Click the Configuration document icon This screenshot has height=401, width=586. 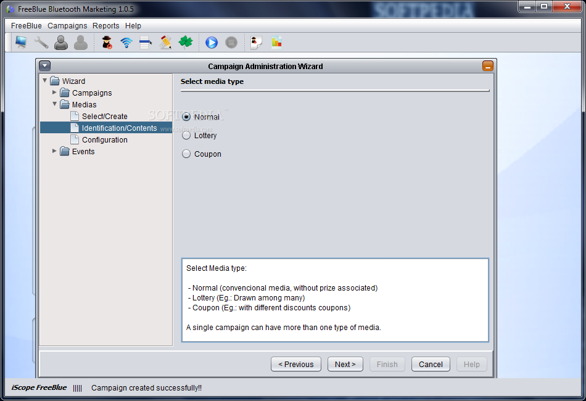(75, 139)
